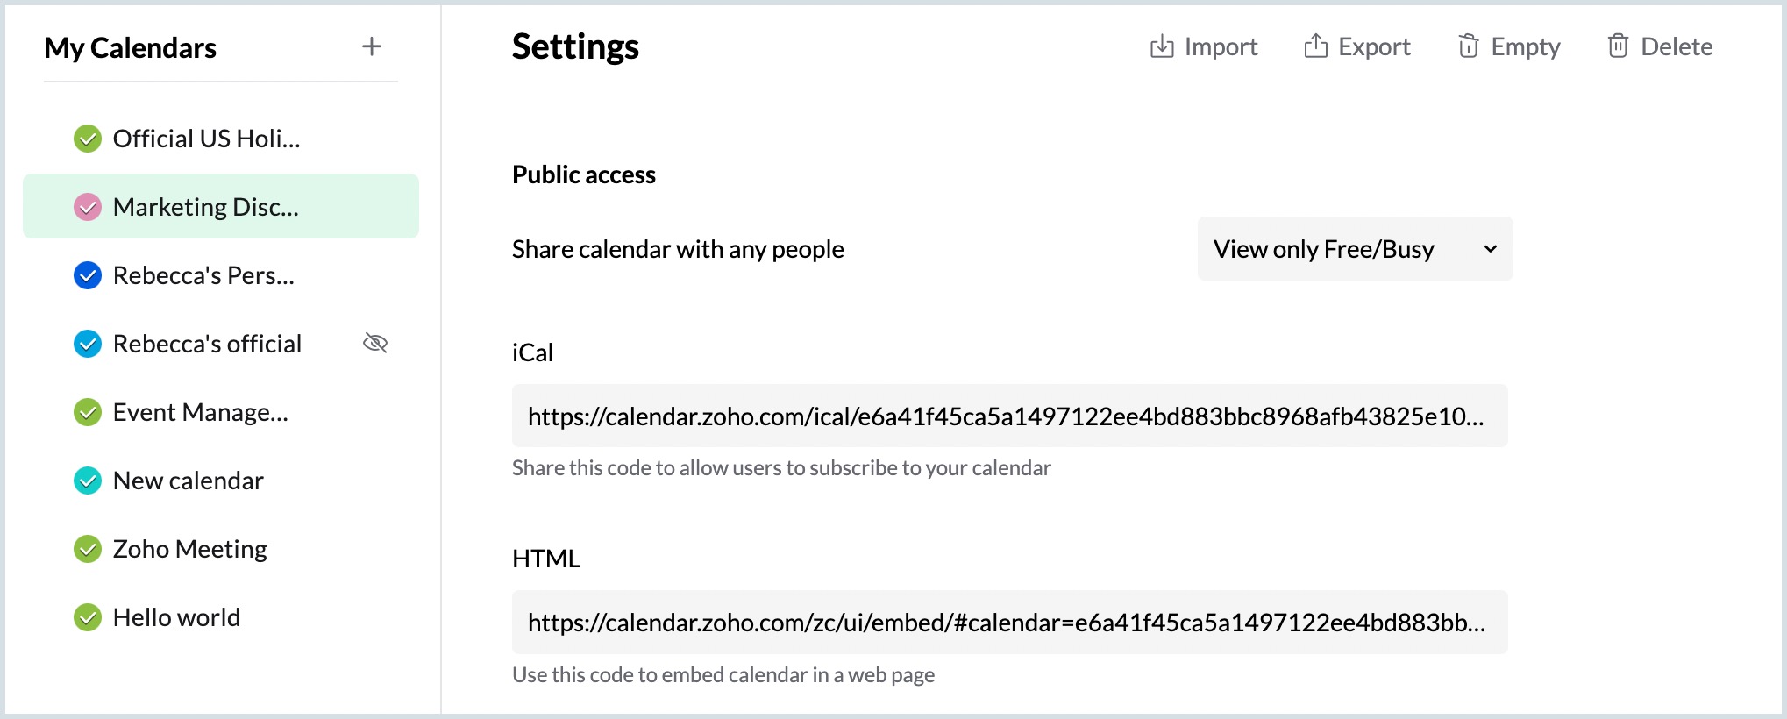Image resolution: width=1787 pixels, height=719 pixels.
Task: Click the plus icon to add calendar
Action: tap(372, 46)
